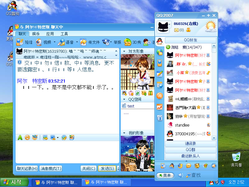Viewport: 249px width, 187px height.
Task: Open the 视频 dropdown arrow
Action: [x=55, y=42]
